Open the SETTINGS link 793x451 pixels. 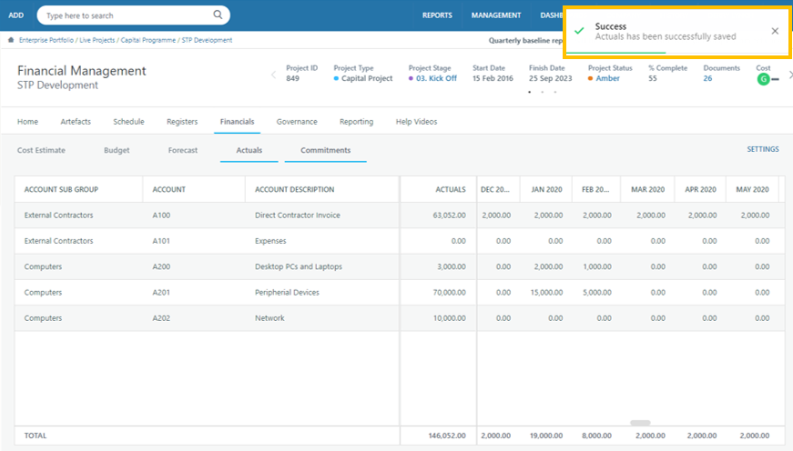(763, 149)
